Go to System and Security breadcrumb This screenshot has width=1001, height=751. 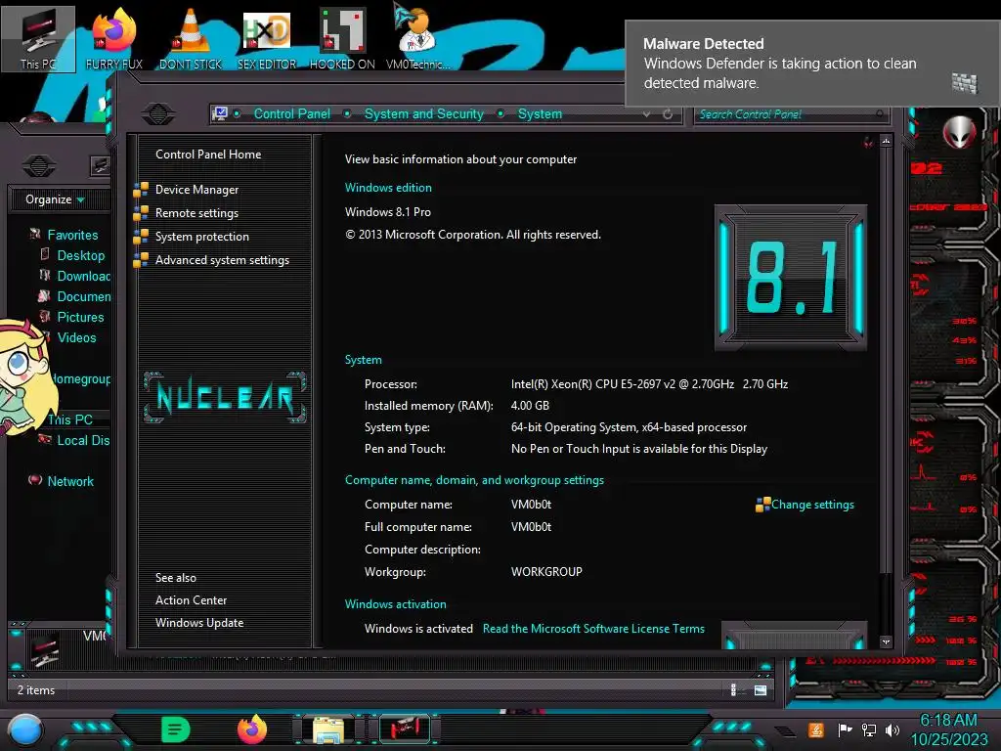[x=424, y=113]
